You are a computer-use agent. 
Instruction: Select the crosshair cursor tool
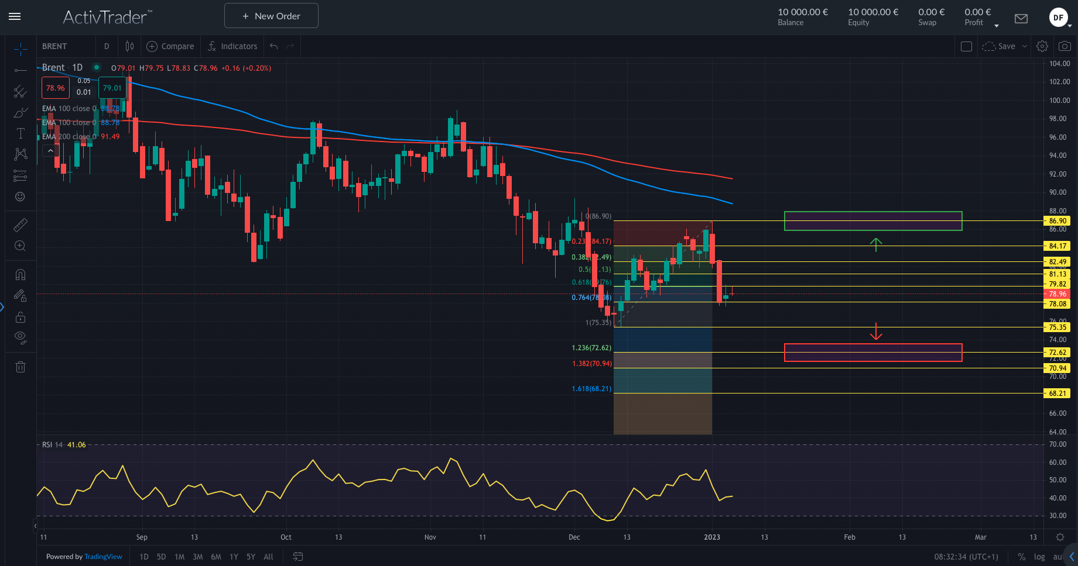pyautogui.click(x=20, y=50)
